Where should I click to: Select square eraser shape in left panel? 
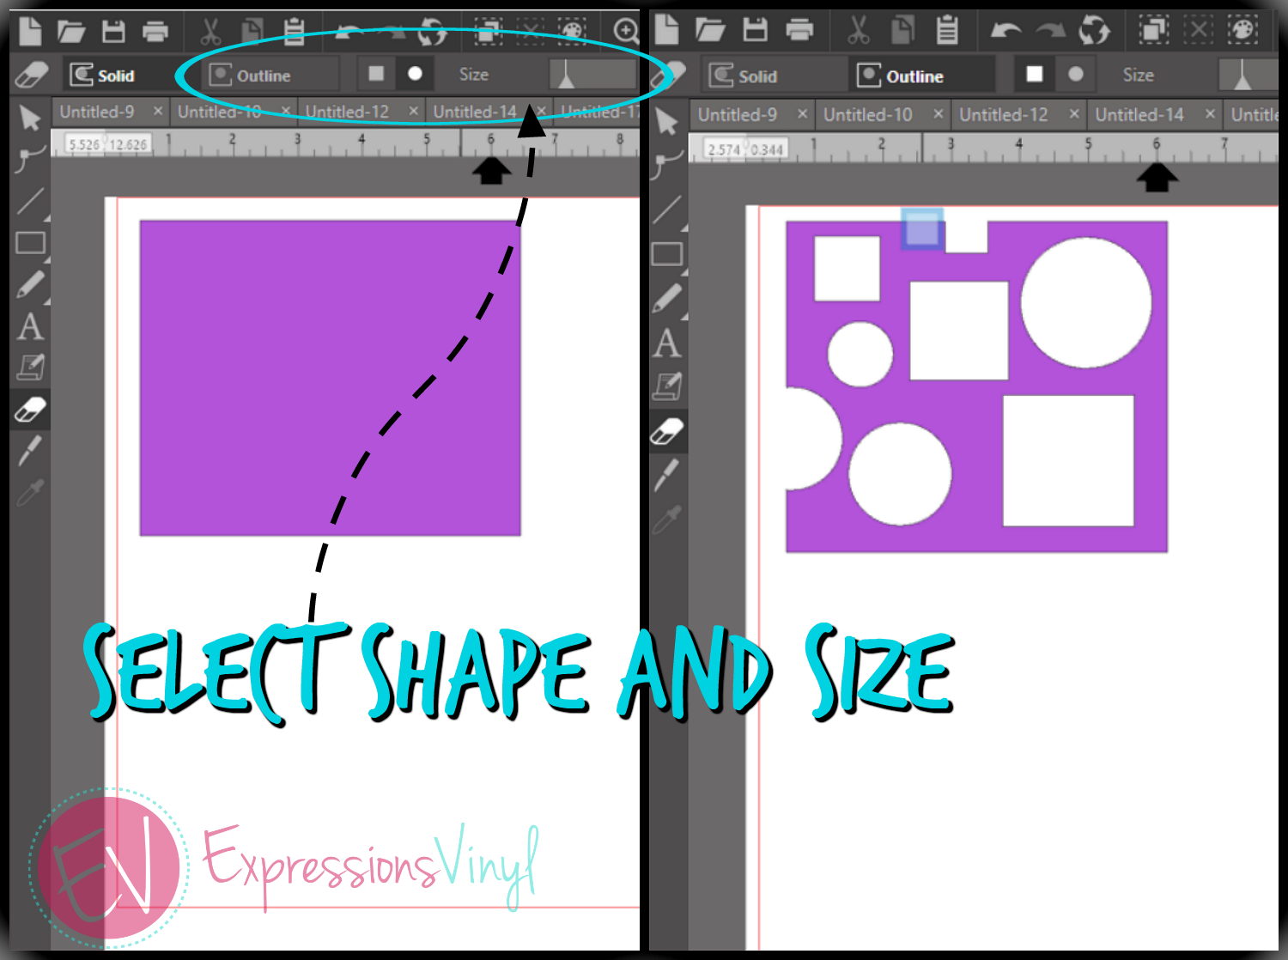(x=376, y=74)
